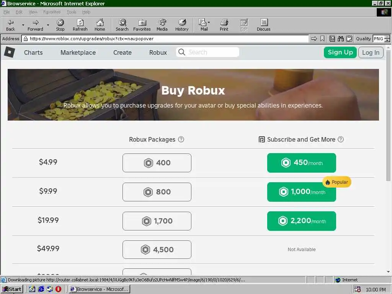Click the Discuss toolbar button
This screenshot has height=294, width=392.
[x=263, y=25]
